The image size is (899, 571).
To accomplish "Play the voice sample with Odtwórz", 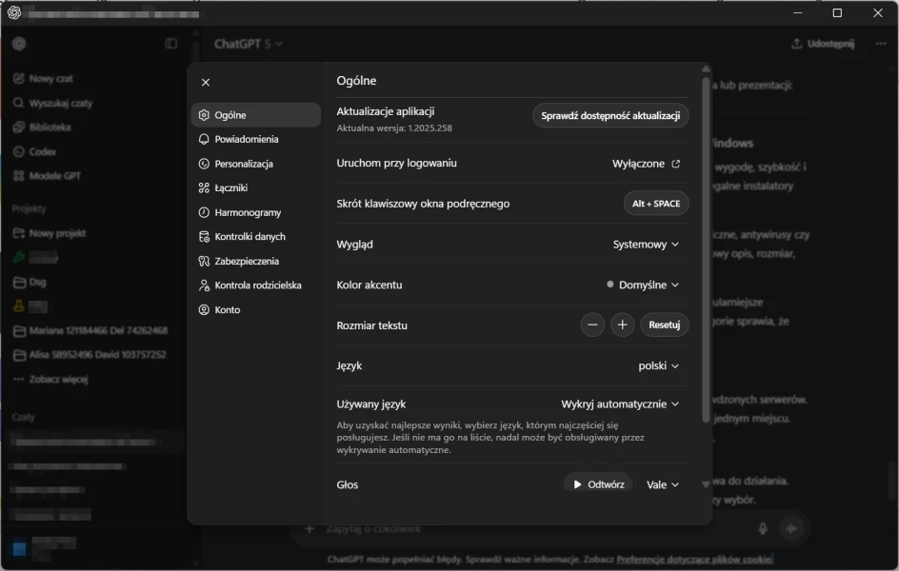I will [598, 484].
